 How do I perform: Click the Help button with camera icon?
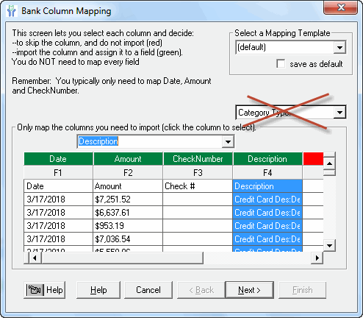point(45,290)
